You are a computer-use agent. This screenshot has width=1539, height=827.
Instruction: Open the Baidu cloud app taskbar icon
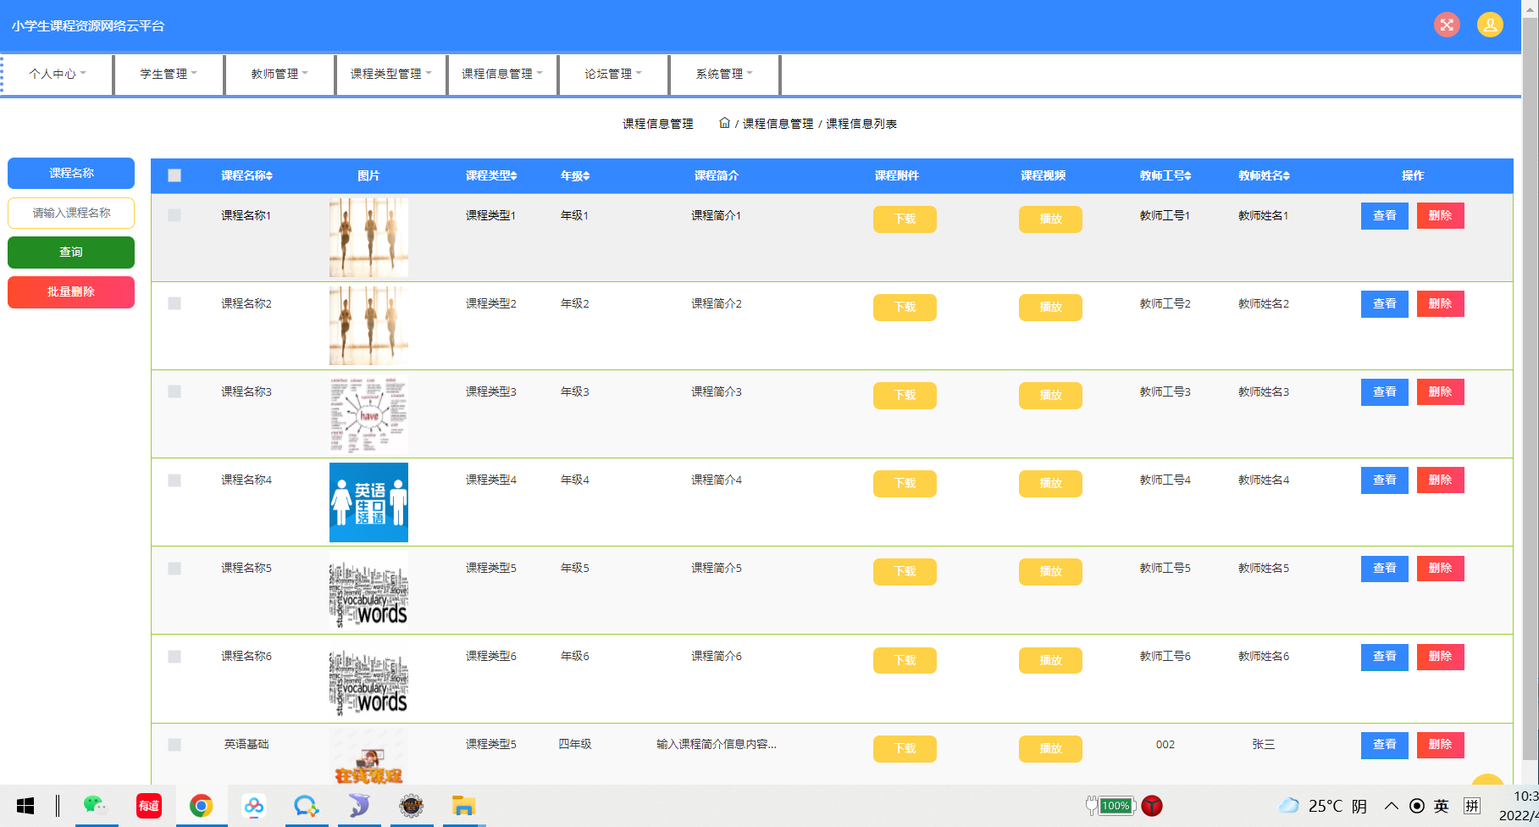click(253, 806)
